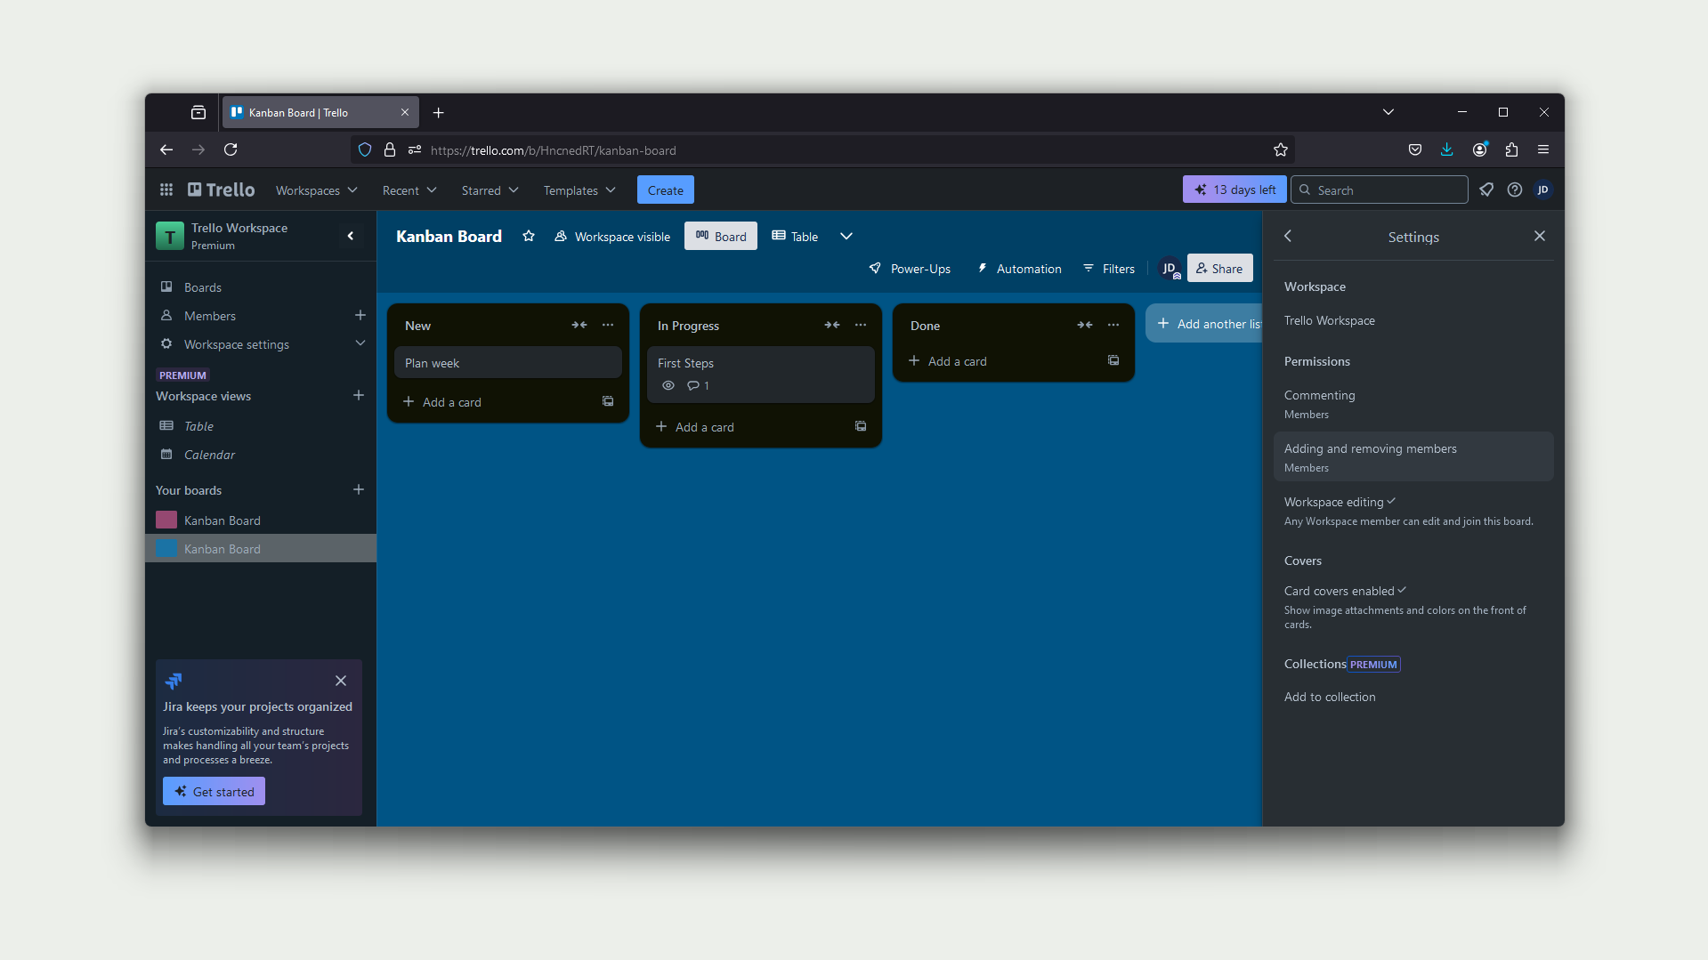Open list actions for In Progress

(861, 325)
